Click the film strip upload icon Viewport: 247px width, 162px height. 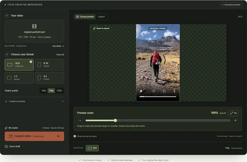34,26
